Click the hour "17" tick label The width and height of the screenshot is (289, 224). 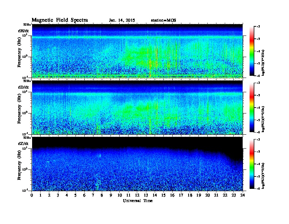point(181,195)
